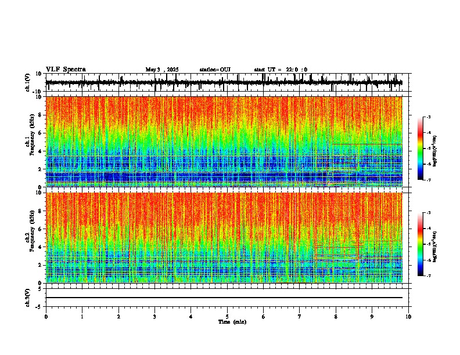Viewport: 460px width, 355px height.
Task: Click the ch.2 colorbar log(PSD) label
Action: [435, 247]
